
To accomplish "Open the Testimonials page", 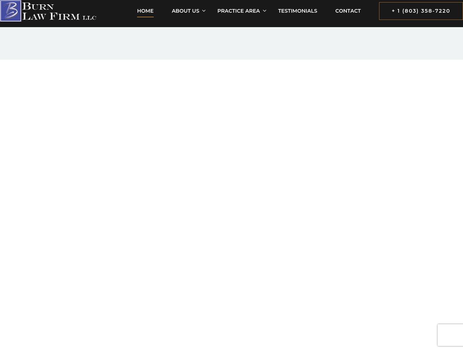I will [297, 11].
